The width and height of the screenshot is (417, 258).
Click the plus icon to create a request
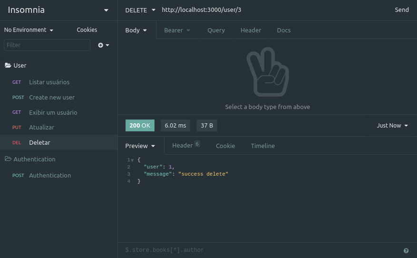pyautogui.click(x=100, y=45)
